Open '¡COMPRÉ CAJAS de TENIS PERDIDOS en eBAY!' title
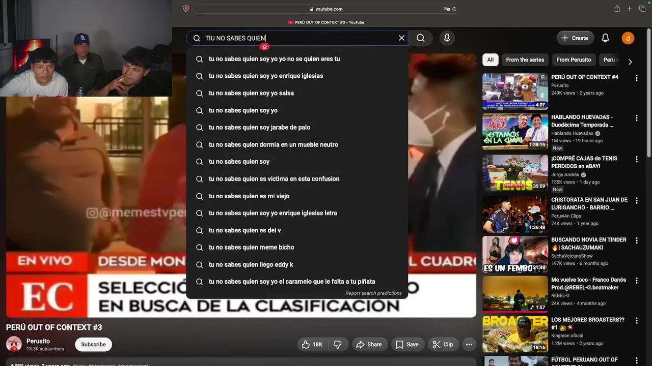This screenshot has height=366, width=652. (584, 162)
